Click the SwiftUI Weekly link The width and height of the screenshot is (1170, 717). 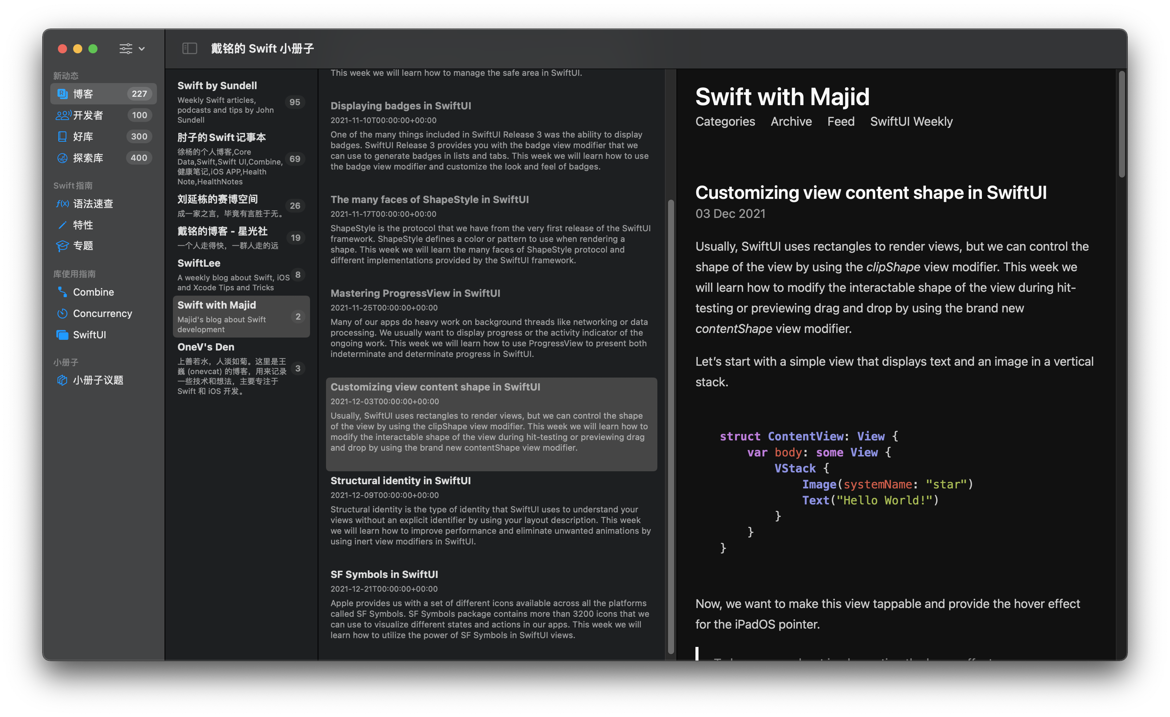point(911,122)
